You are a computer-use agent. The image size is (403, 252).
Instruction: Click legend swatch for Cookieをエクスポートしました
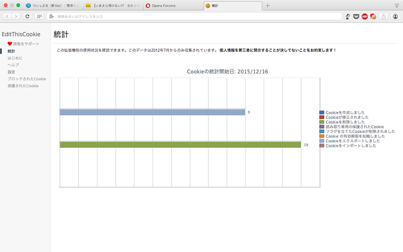(322, 141)
